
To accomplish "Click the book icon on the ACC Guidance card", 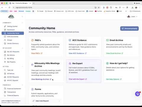I will coord(70,40).
